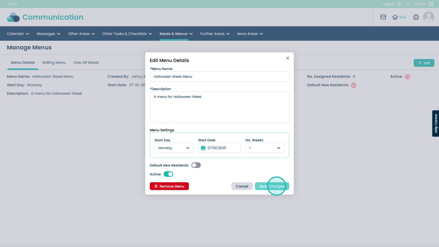Click the Cancel button

pos(242,186)
